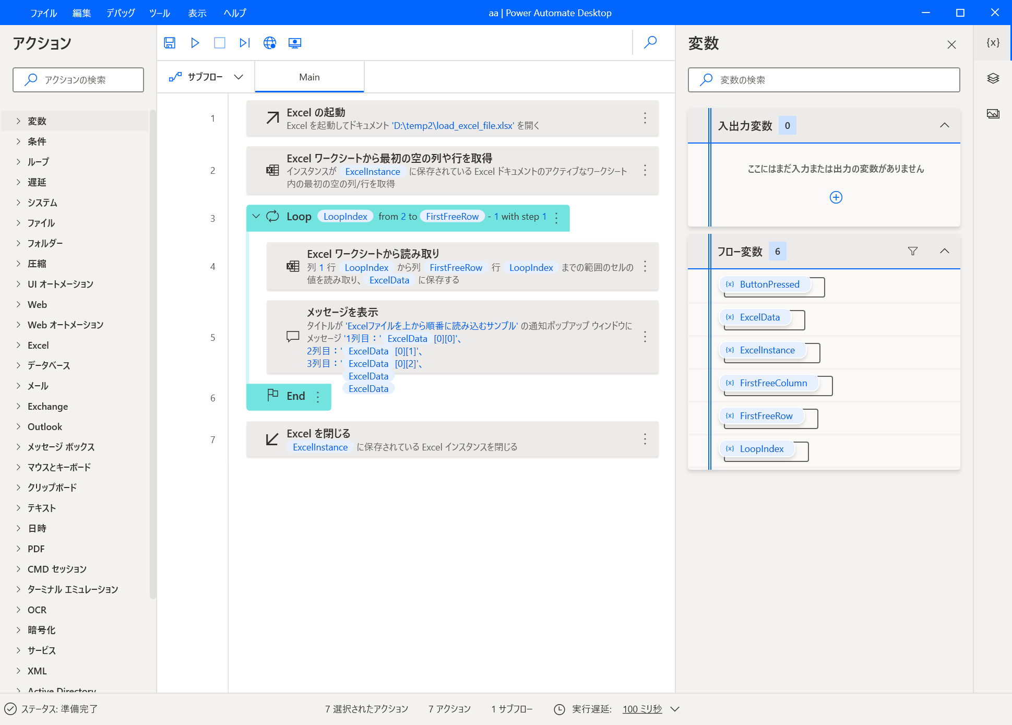The height and width of the screenshot is (725, 1012).
Task: Open the 表示 menu
Action: tap(197, 13)
